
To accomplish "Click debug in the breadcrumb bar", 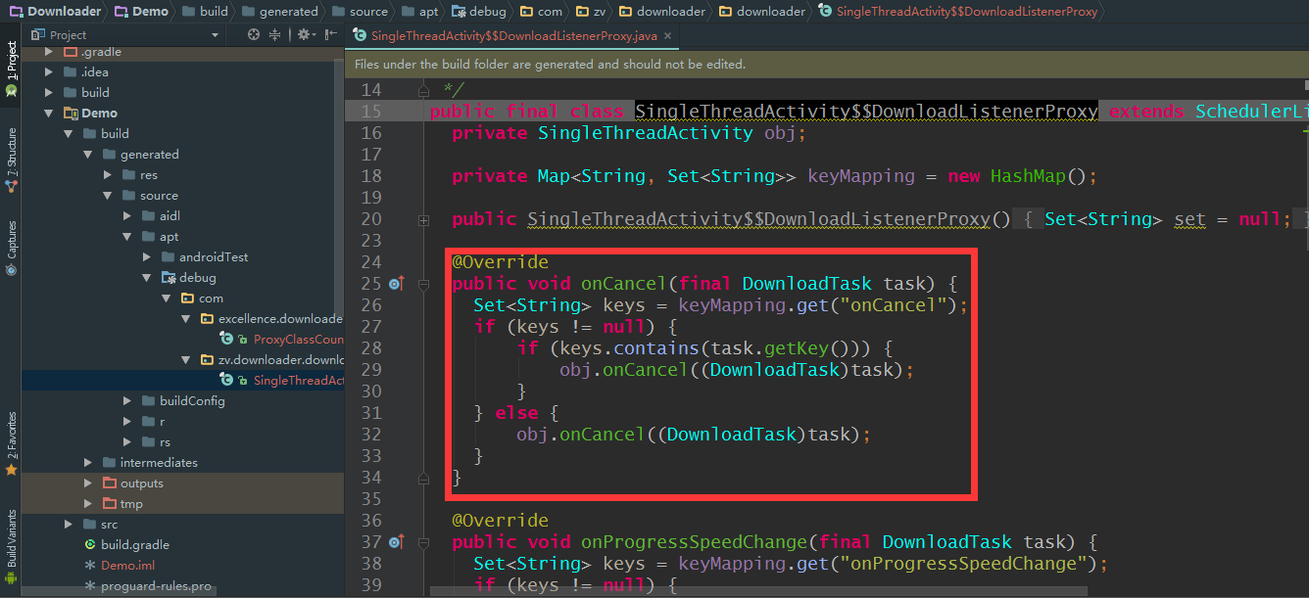I will [x=479, y=12].
